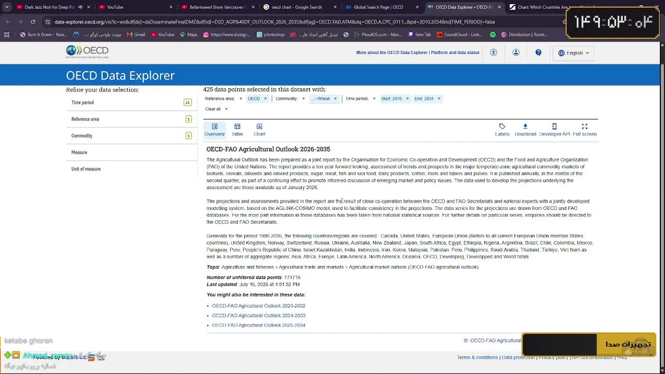Open the New Tab bookmark
This screenshot has height=374, width=665.
coord(419,35)
